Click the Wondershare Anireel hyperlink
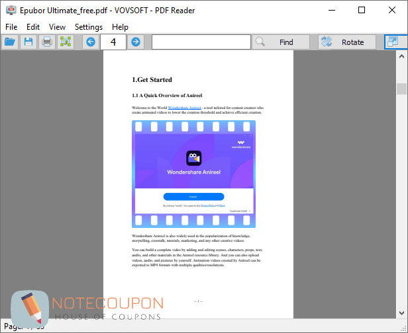Image resolution: width=408 pixels, height=333 pixels. (185, 108)
